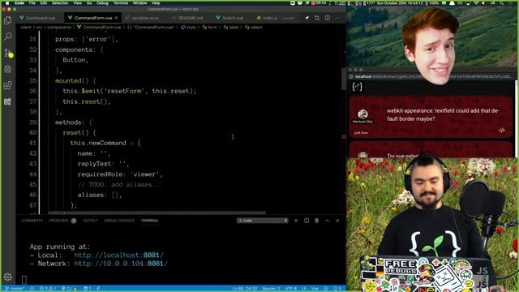Viewport: 519px width, 292px height.
Task: Expand the 'client' breadcrumb segment
Action: click(26, 27)
